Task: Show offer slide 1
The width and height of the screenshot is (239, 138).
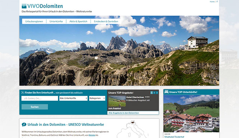Action: pyautogui.click(x=152, y=93)
